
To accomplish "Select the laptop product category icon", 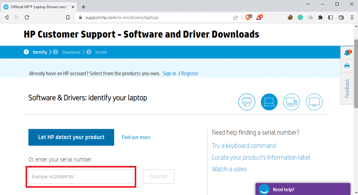I will coord(269,102).
